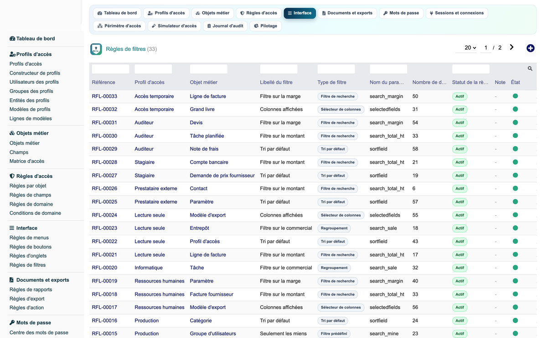Open the Documents et exports top tab
Screen dimensions: 547x338
point(347,13)
